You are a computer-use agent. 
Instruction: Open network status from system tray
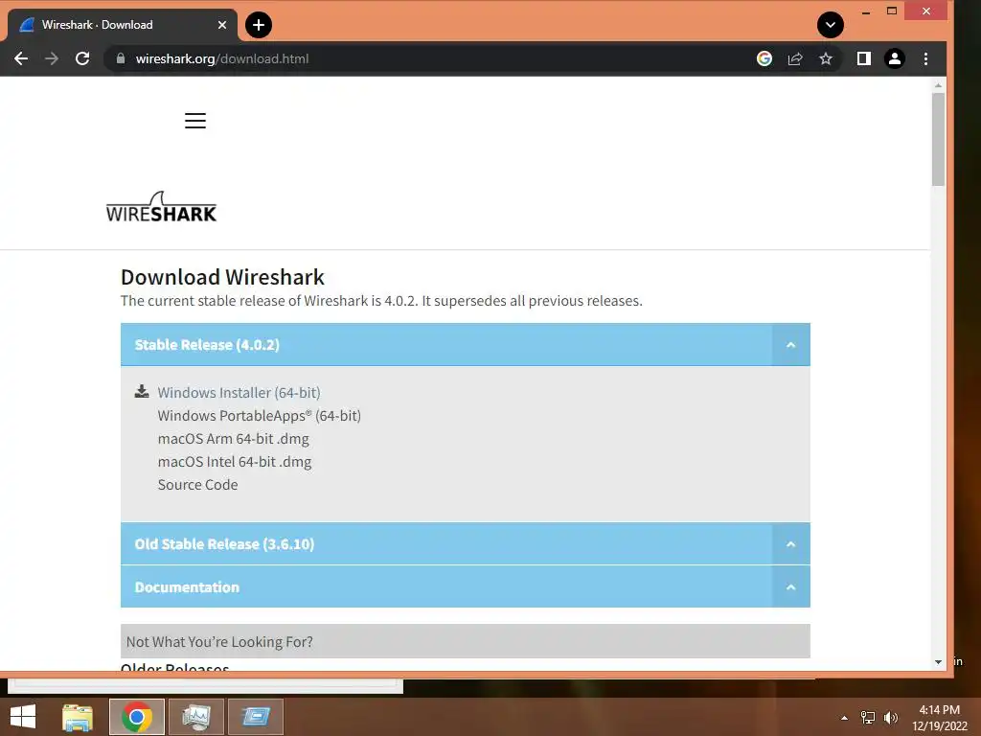pyautogui.click(x=868, y=718)
